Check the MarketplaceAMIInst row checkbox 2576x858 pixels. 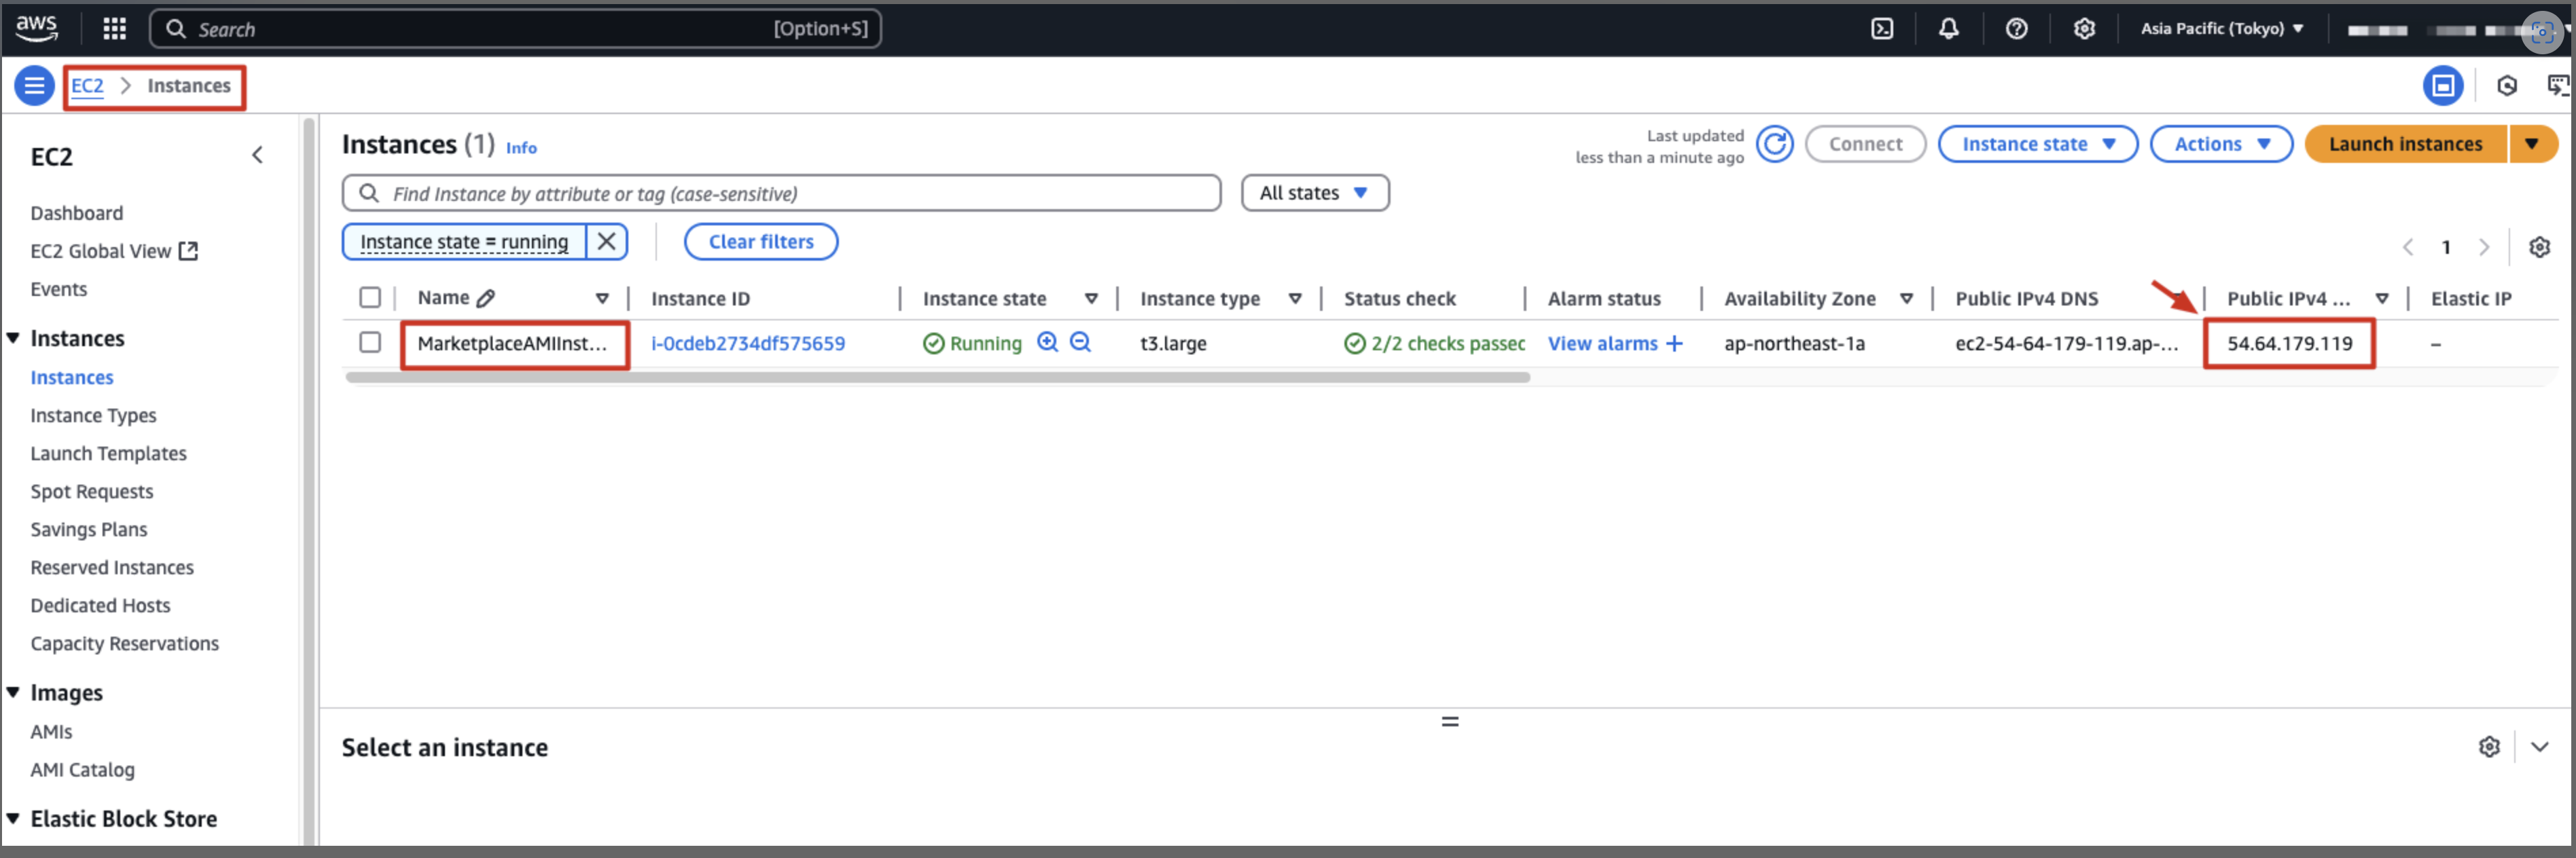tap(370, 343)
